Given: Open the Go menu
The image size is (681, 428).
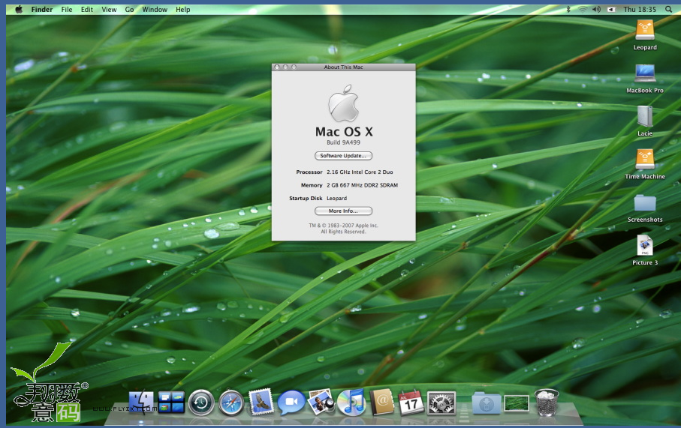Looking at the screenshot, I should (x=129, y=10).
